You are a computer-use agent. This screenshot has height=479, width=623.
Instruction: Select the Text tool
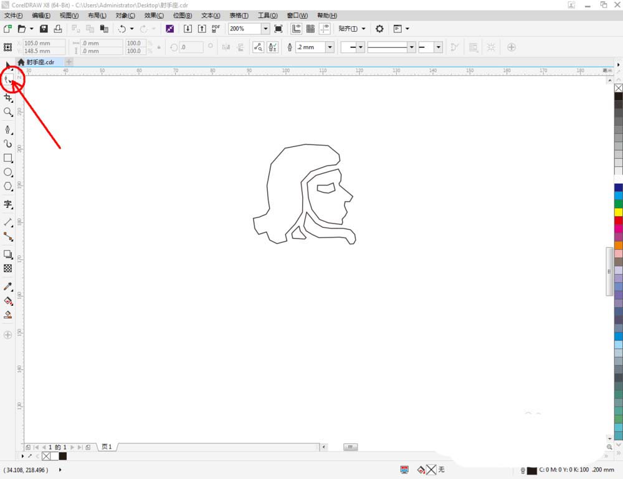(x=8, y=204)
